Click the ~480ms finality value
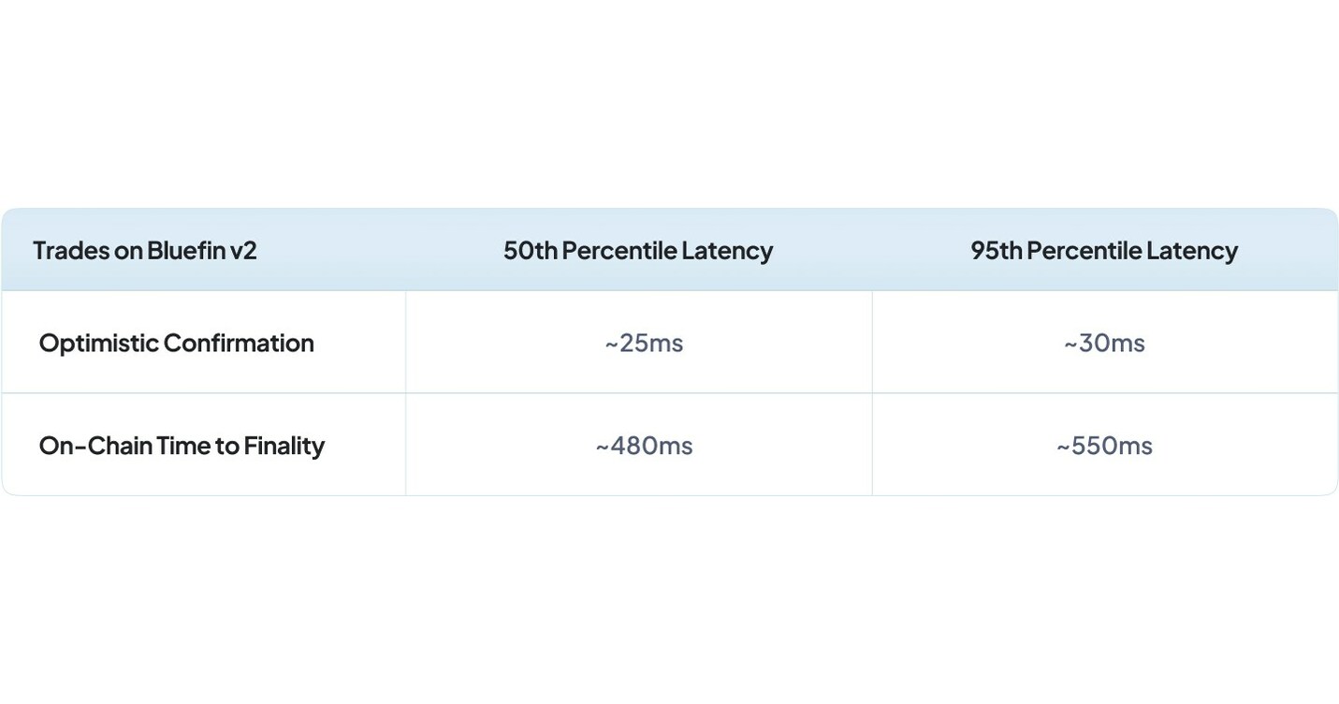The image size is (1339, 704). pyautogui.click(x=644, y=446)
